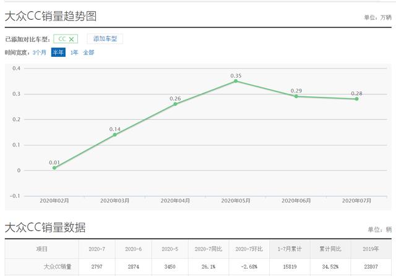The image size is (396, 276).
Task: Click the 2020年03月 axis label
Action: (x=114, y=201)
